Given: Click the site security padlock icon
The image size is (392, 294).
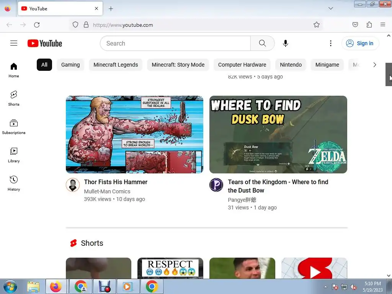Looking at the screenshot, I should (86, 25).
